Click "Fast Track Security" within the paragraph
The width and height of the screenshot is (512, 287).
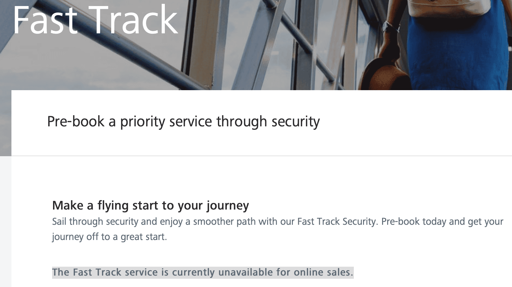pyautogui.click(x=337, y=222)
